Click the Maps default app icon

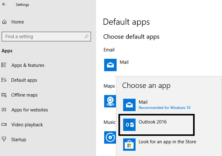110,101
